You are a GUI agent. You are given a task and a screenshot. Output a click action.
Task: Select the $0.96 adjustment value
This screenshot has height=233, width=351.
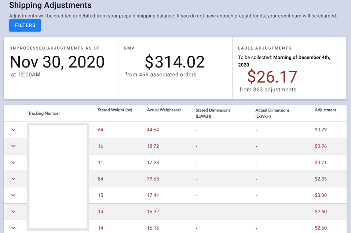(x=321, y=146)
